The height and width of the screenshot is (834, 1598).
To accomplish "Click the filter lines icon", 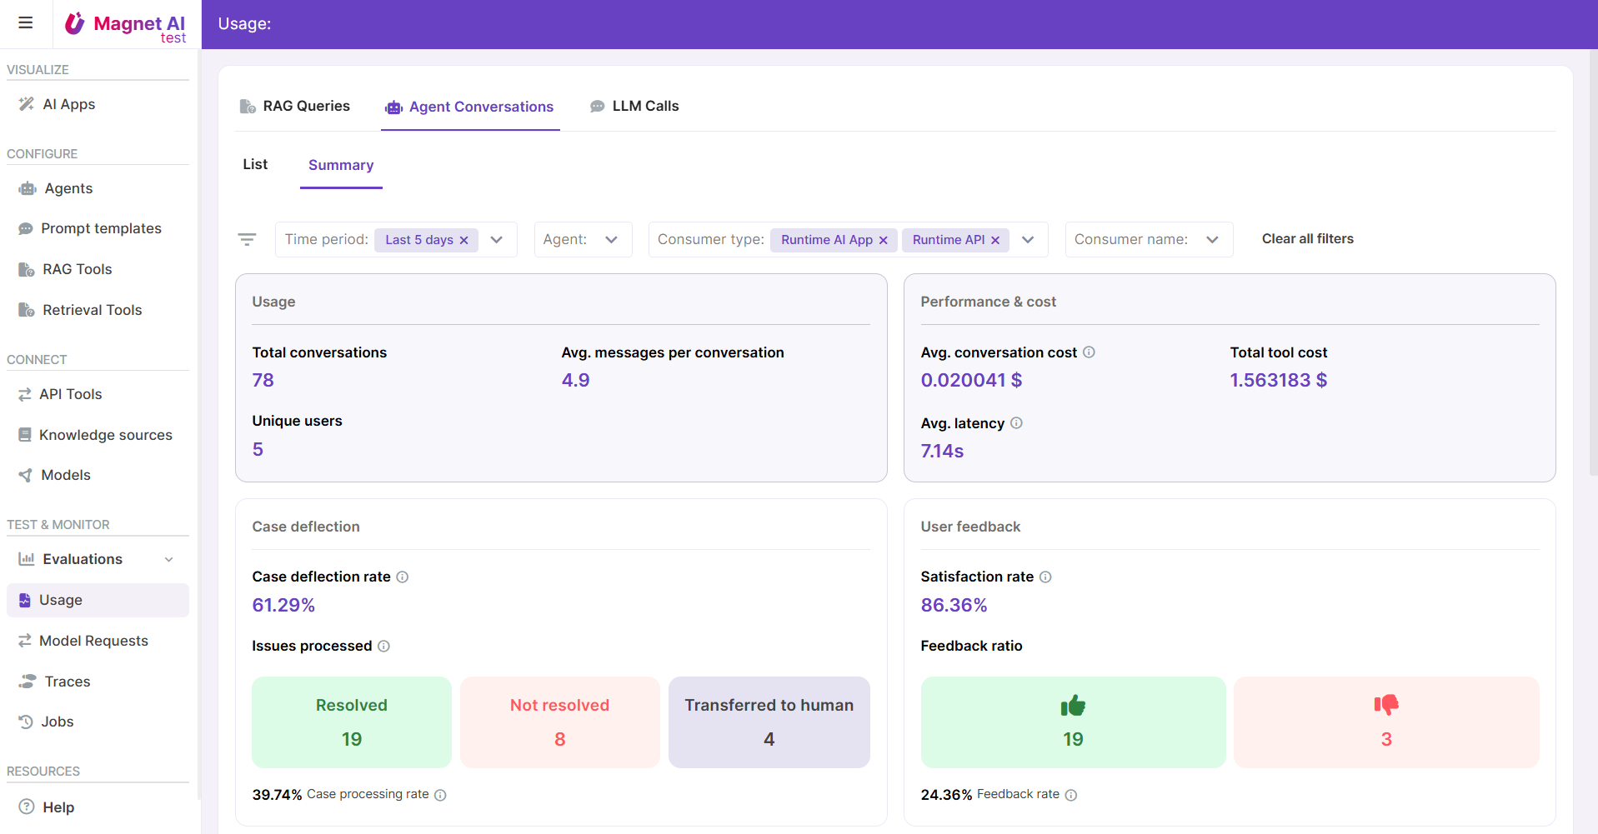I will 247,239.
